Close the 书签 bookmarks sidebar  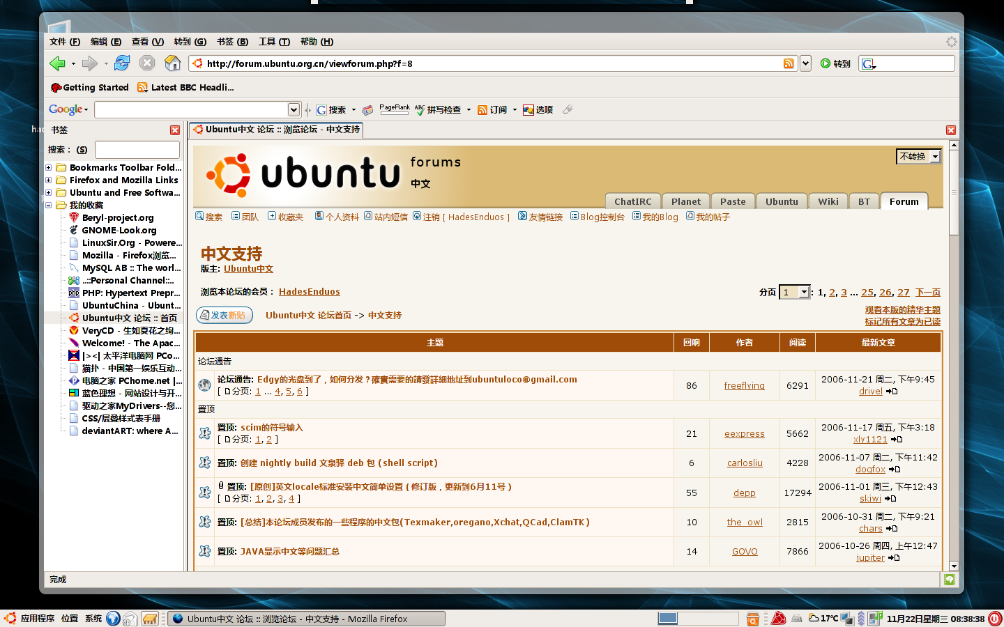click(x=175, y=130)
